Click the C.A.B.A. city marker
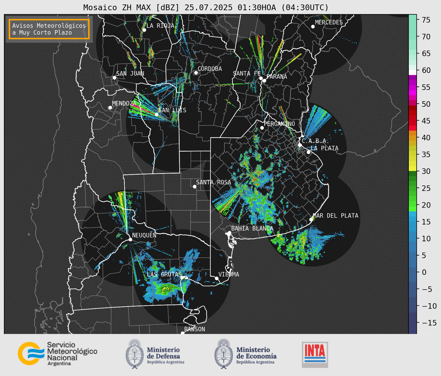 pyautogui.click(x=300, y=145)
